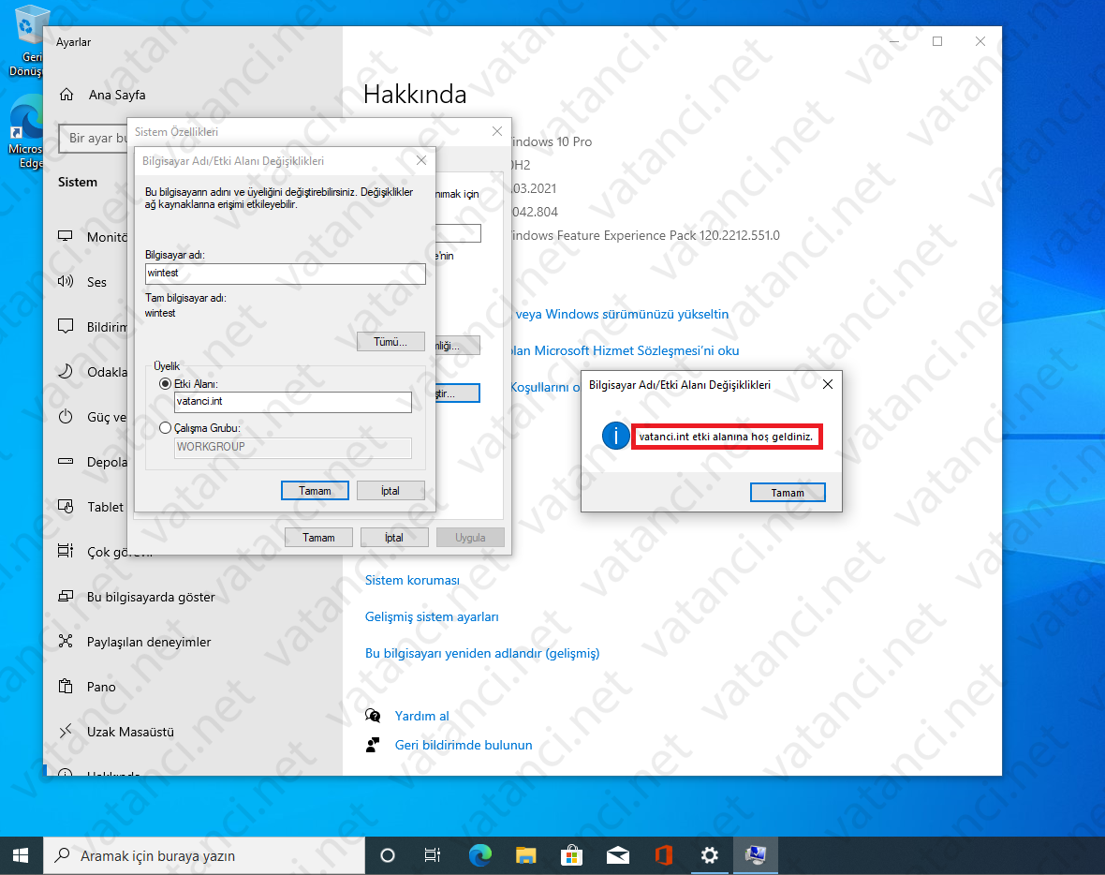Click the Uzak Masaüstü sidebar icon
The width and height of the screenshot is (1105, 875).
pos(64,732)
